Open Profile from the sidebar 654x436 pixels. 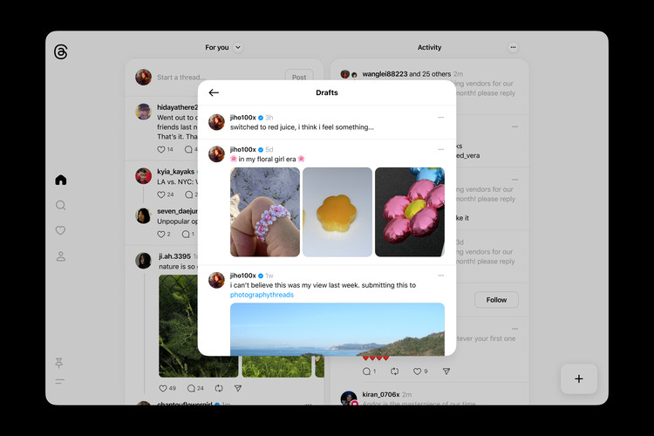pyautogui.click(x=60, y=256)
